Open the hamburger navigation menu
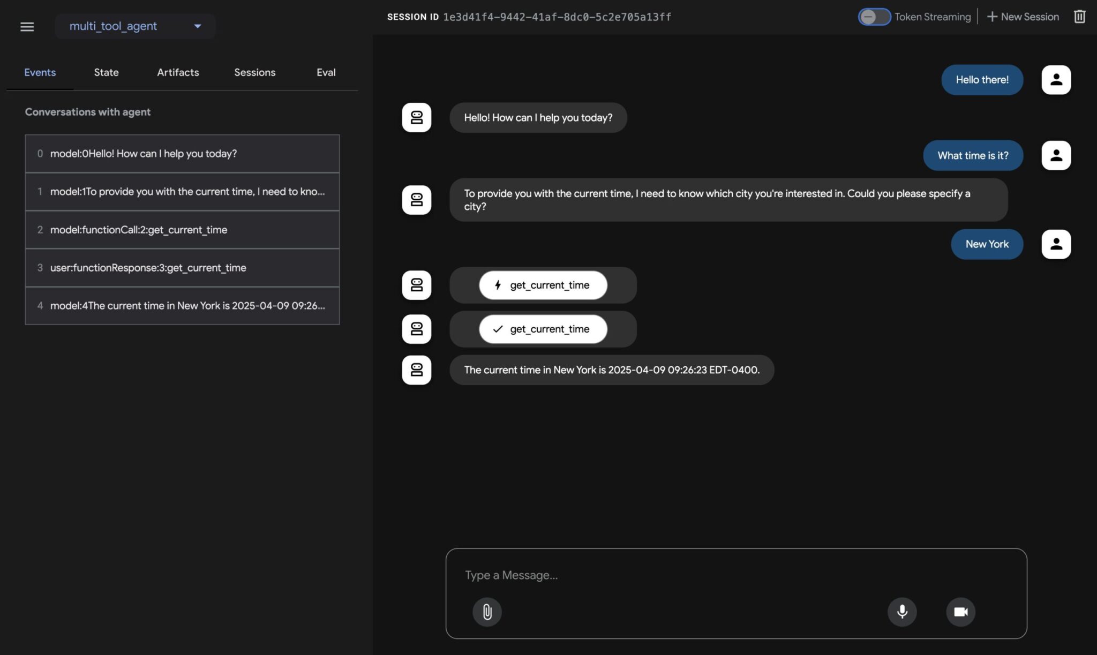The width and height of the screenshot is (1097, 655). 26,26
